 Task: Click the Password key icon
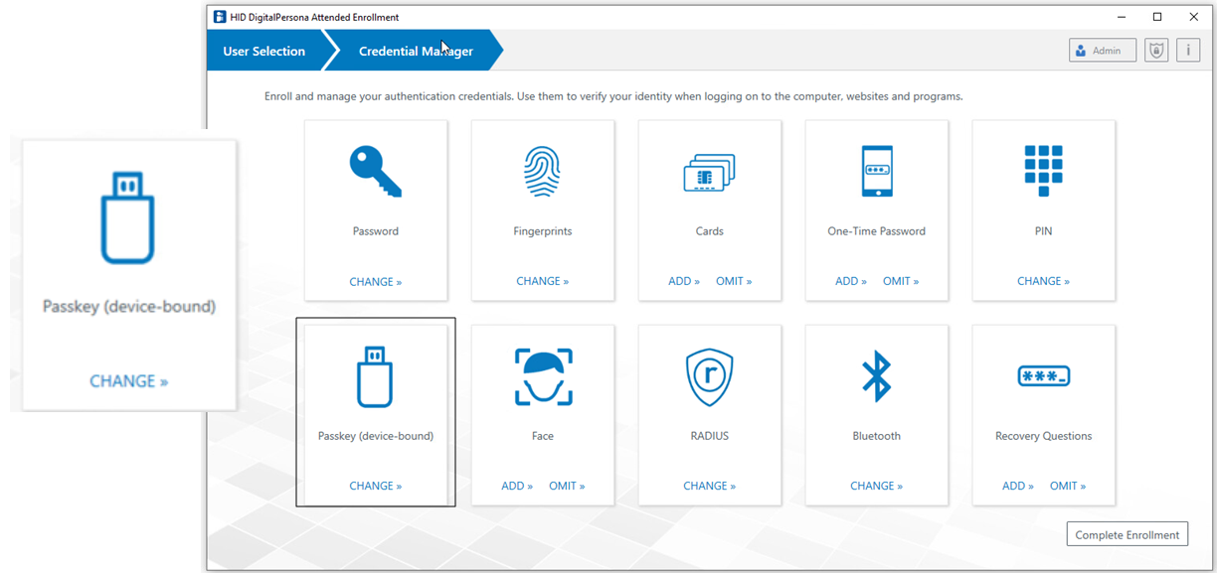click(x=375, y=172)
